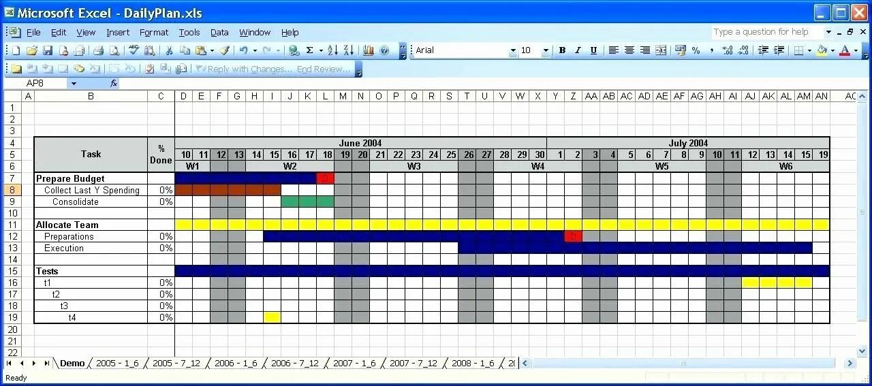Paste from the clipboard icon

coord(200,50)
